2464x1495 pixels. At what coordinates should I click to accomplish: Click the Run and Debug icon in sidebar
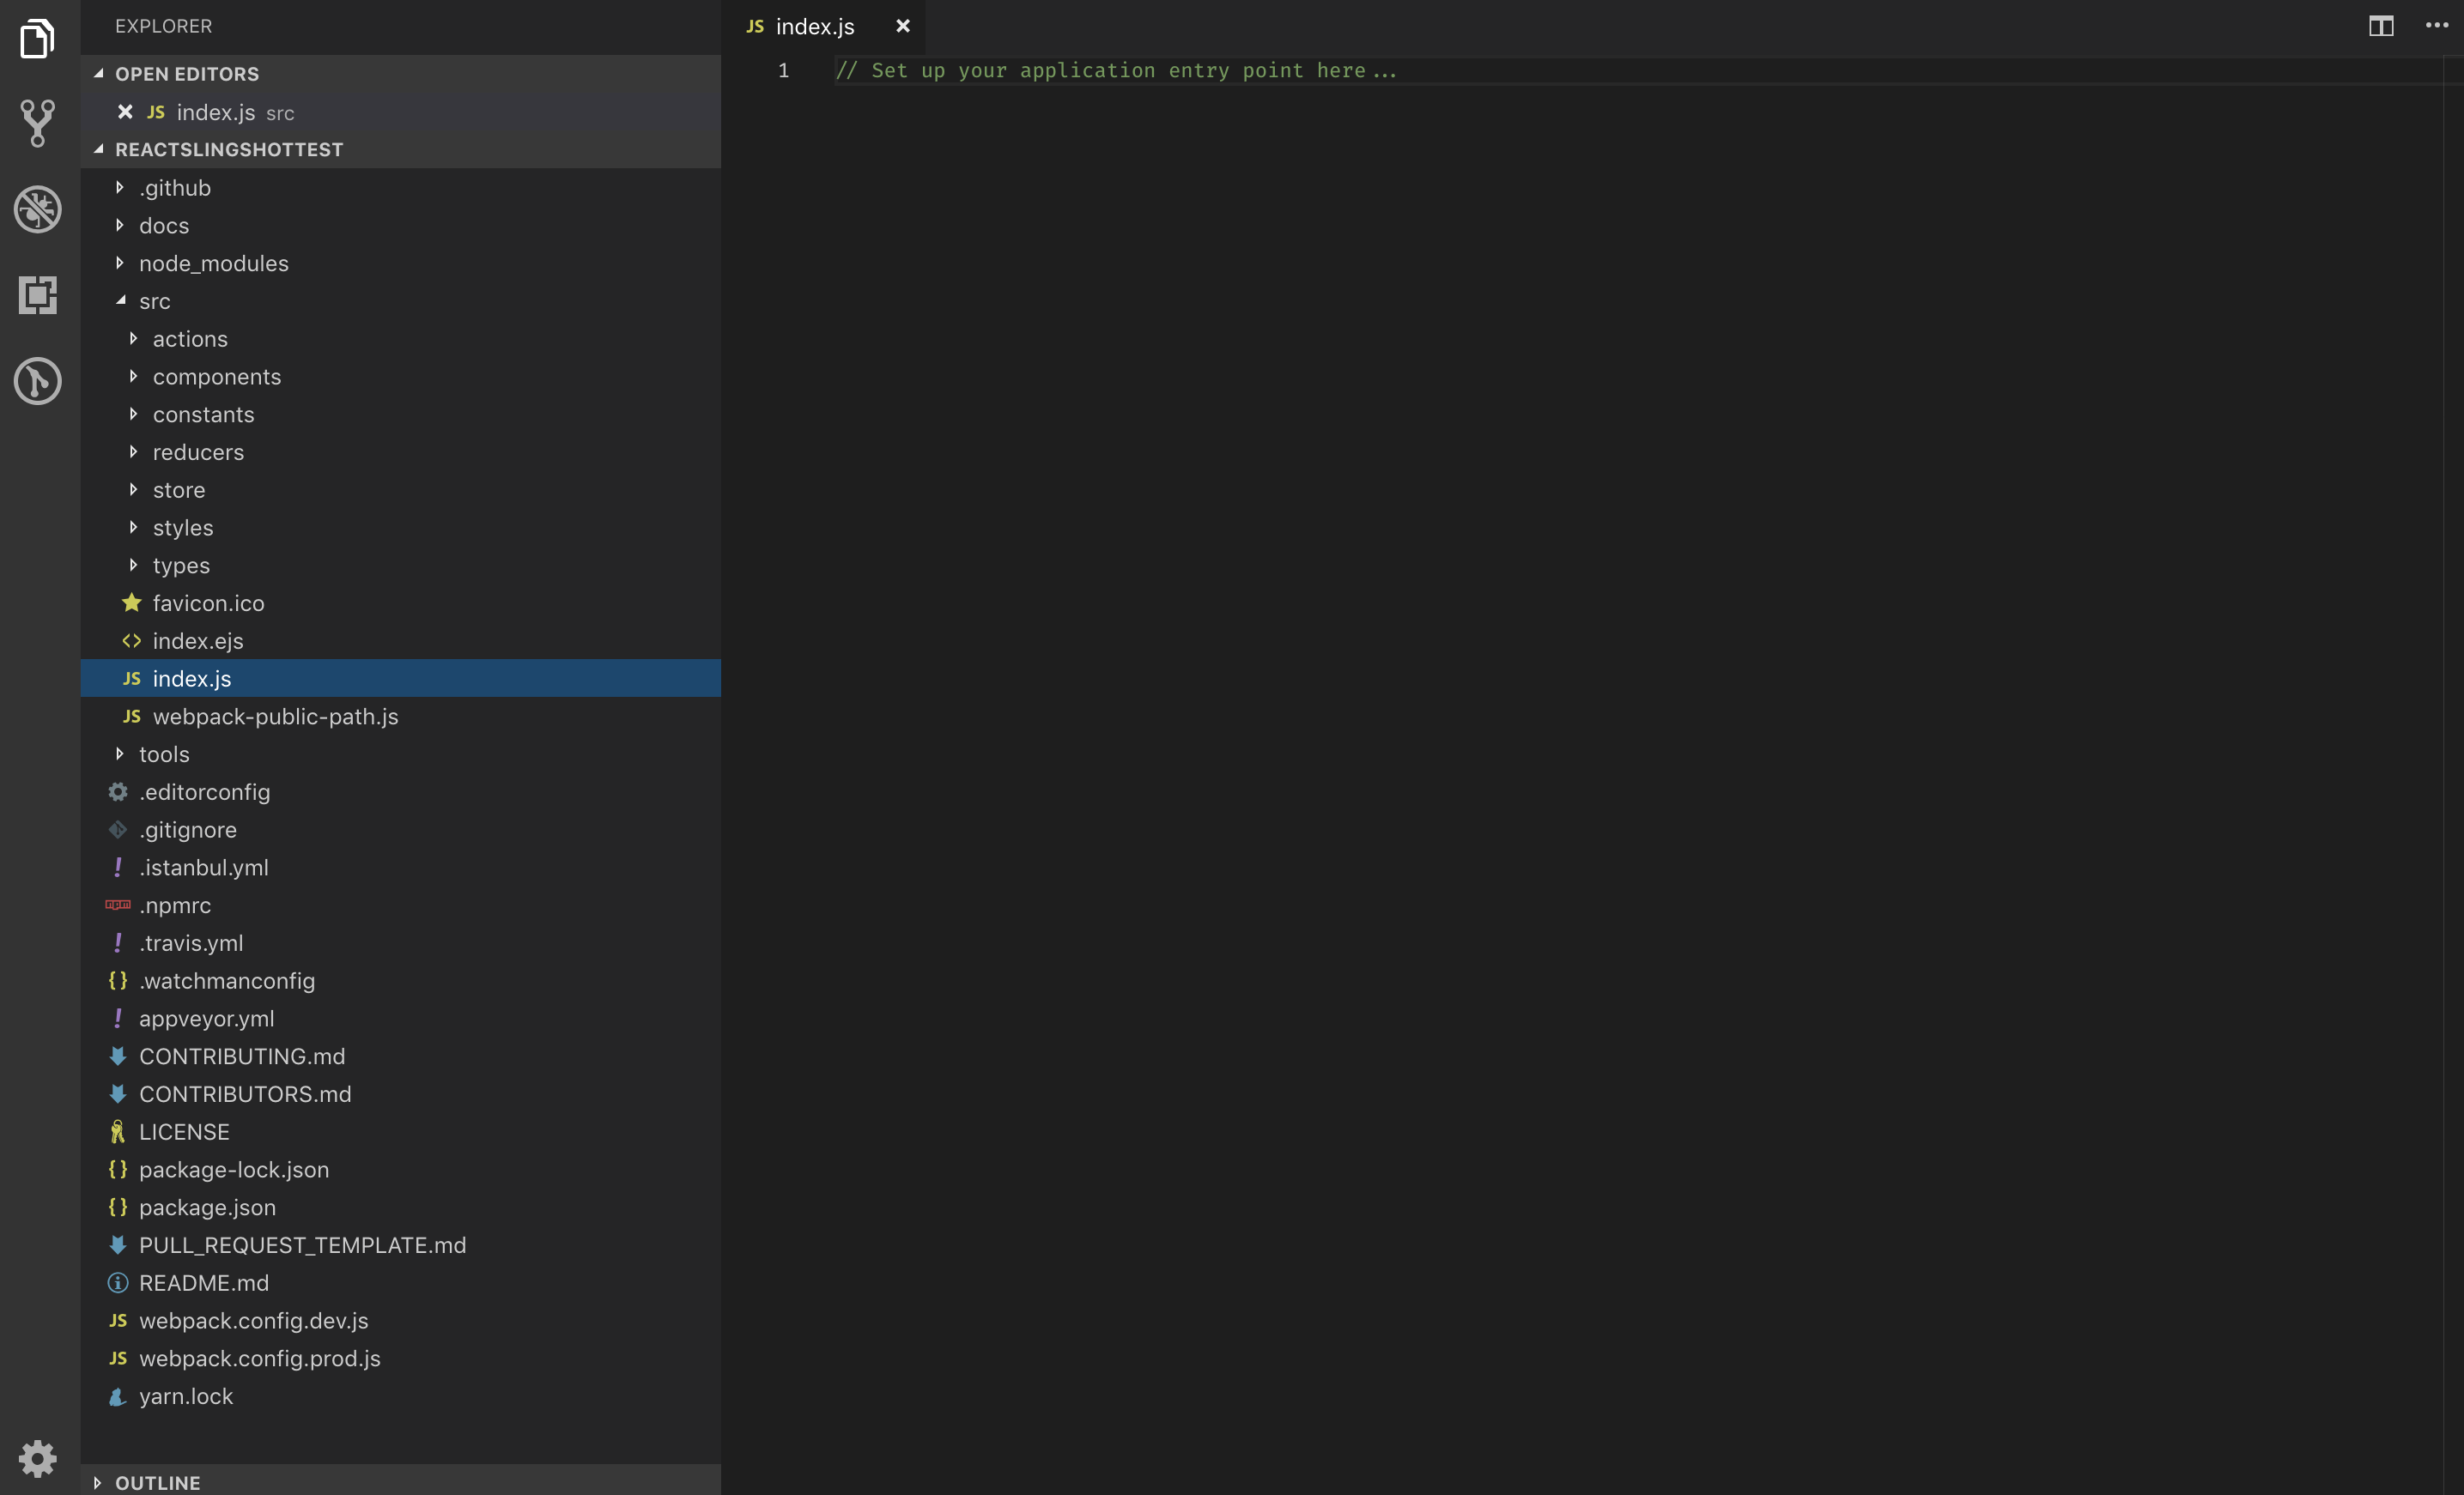click(40, 209)
